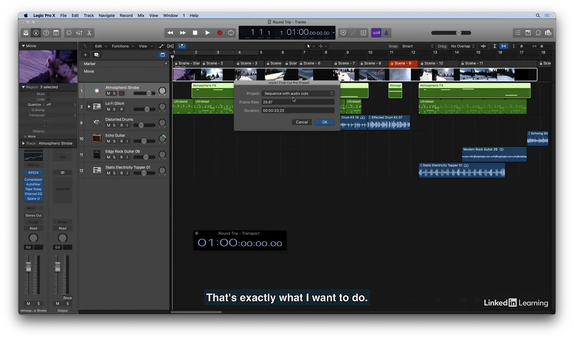Show the Toolbar toggle icon

click(x=56, y=33)
